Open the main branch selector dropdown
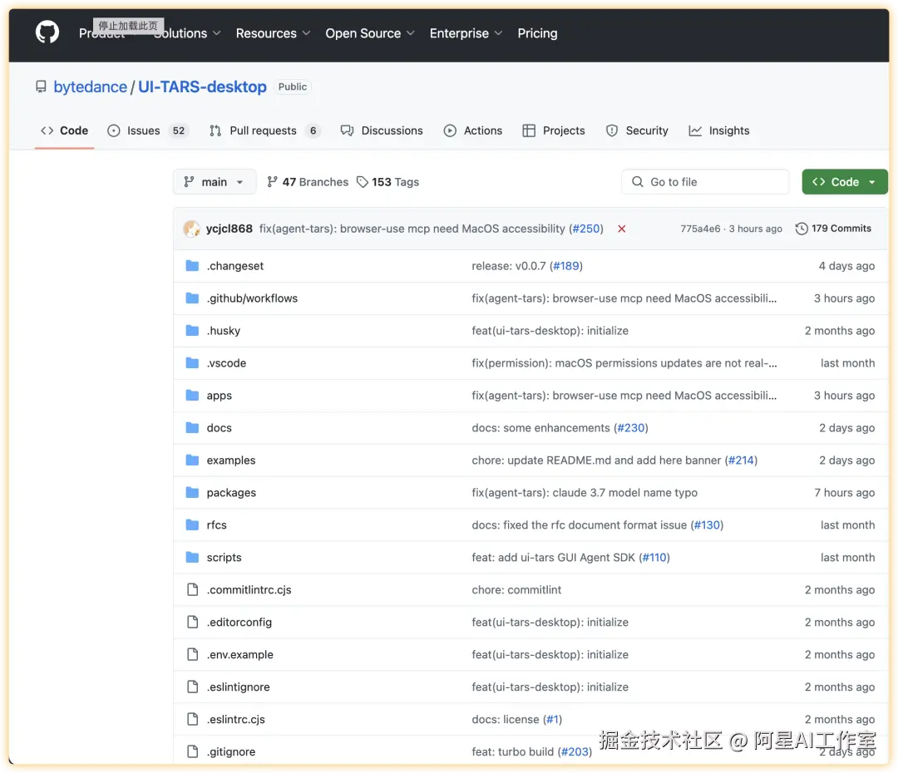 (x=215, y=181)
